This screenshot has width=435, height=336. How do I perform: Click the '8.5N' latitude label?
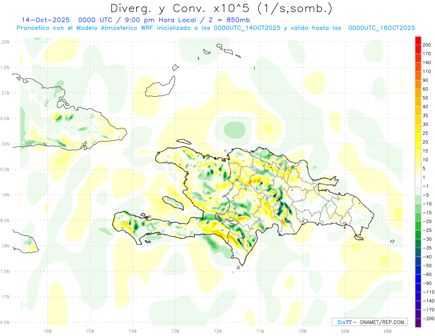click(x=5, y=220)
